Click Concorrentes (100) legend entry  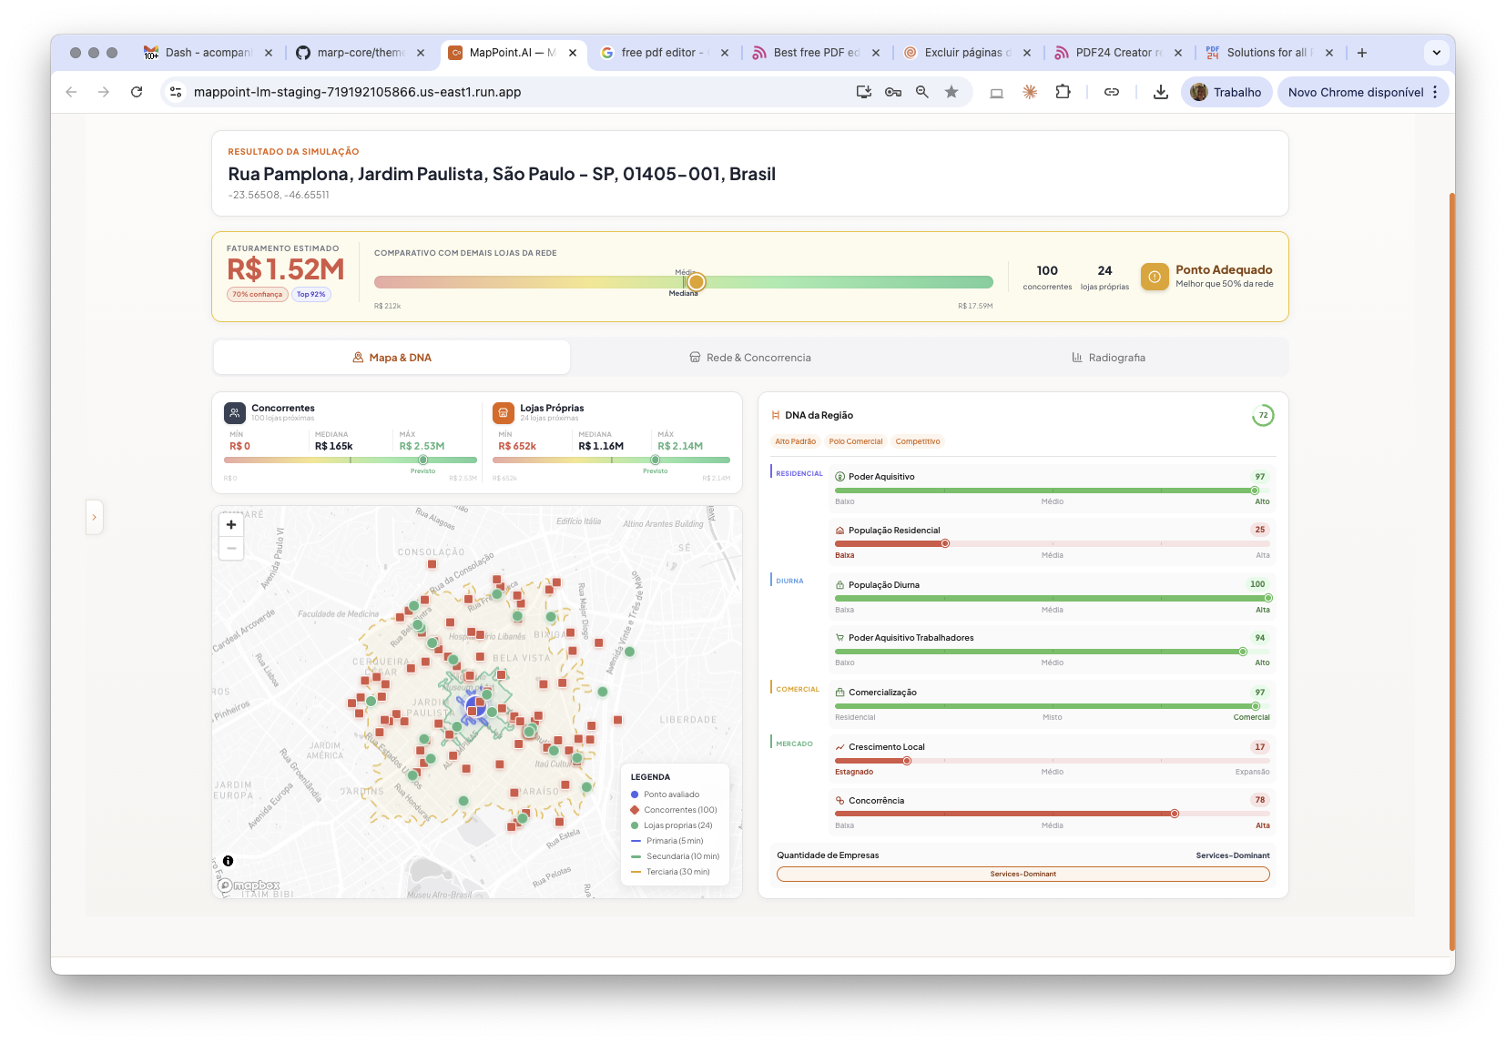pos(674,810)
